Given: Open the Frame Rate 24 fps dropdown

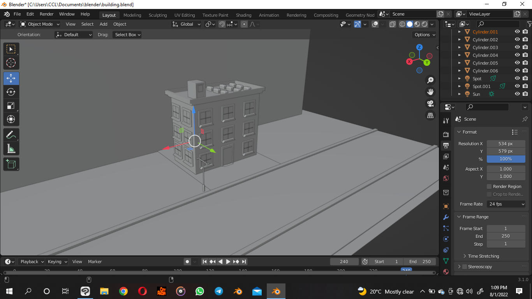Looking at the screenshot, I should (x=506, y=204).
